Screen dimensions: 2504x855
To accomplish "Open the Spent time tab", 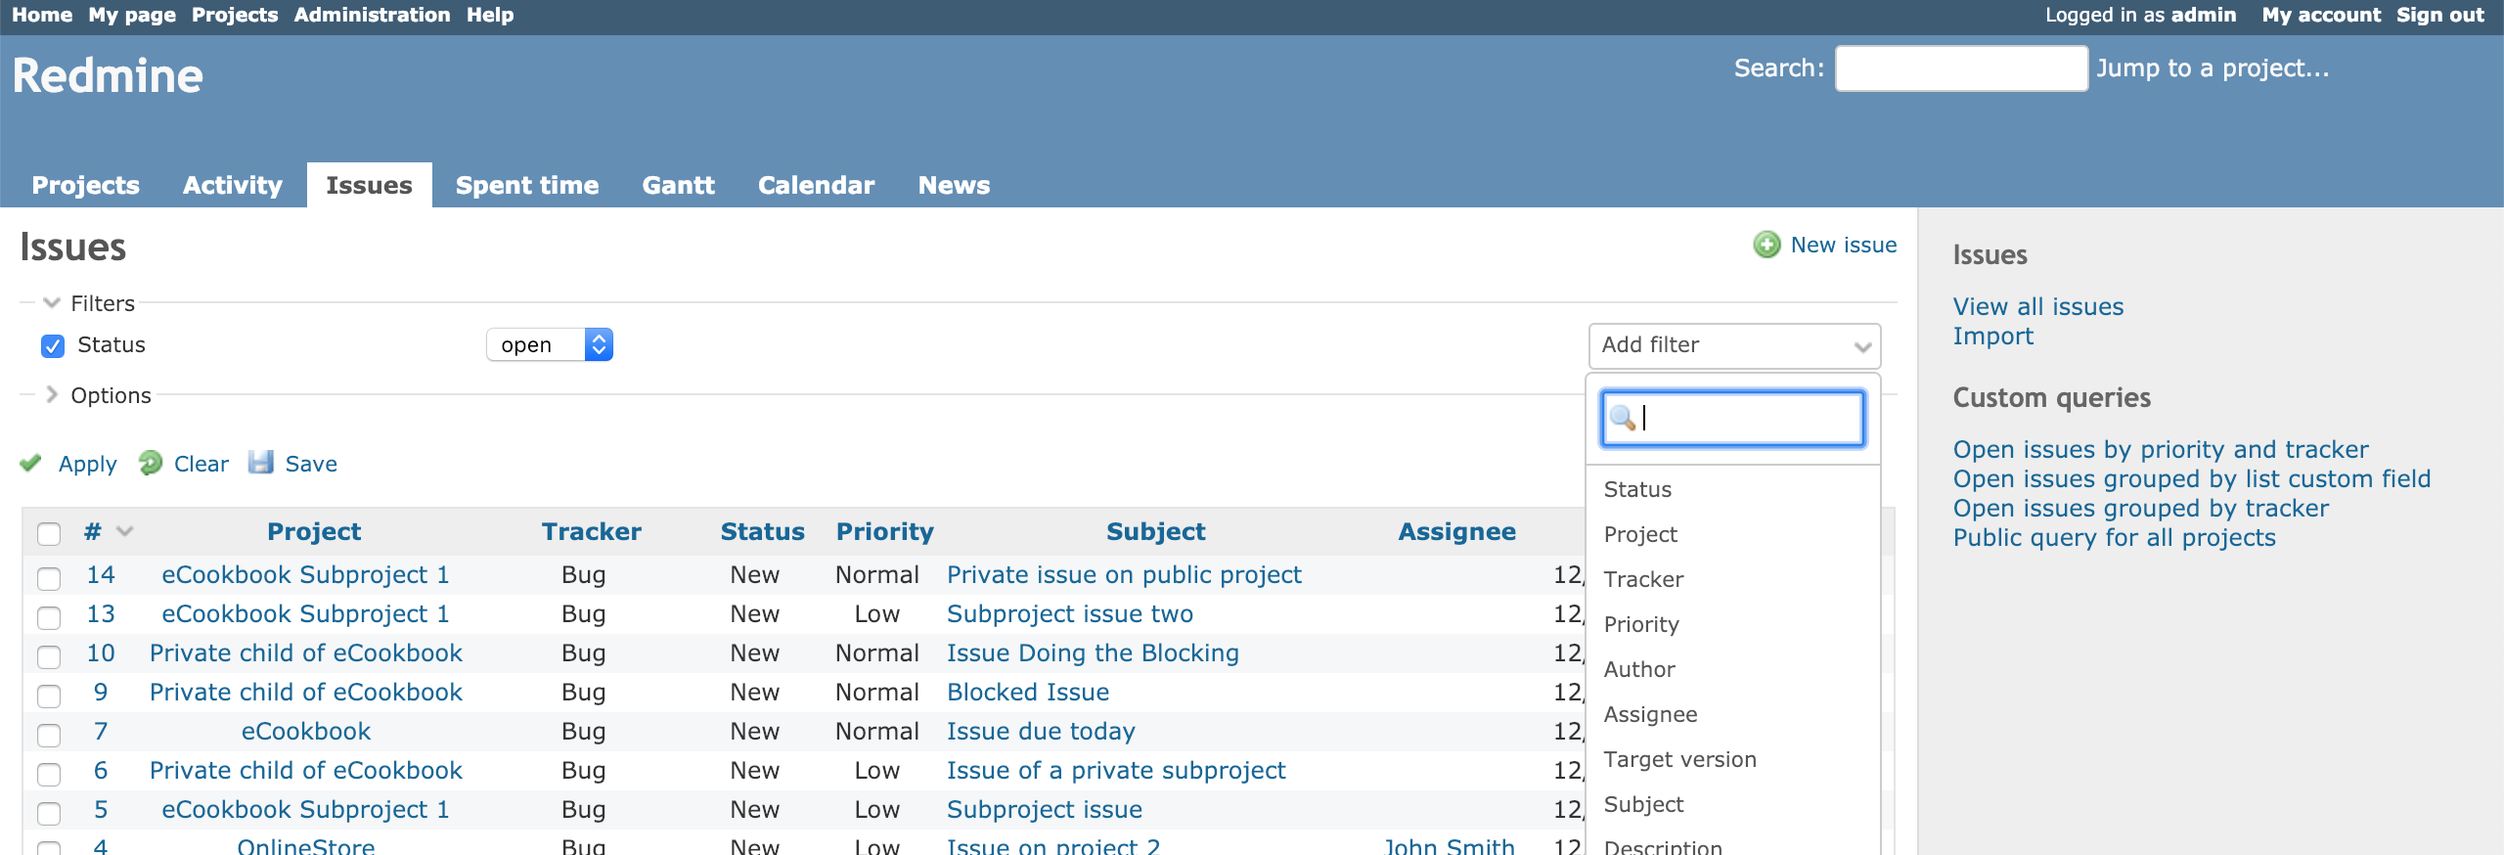I will click(527, 185).
